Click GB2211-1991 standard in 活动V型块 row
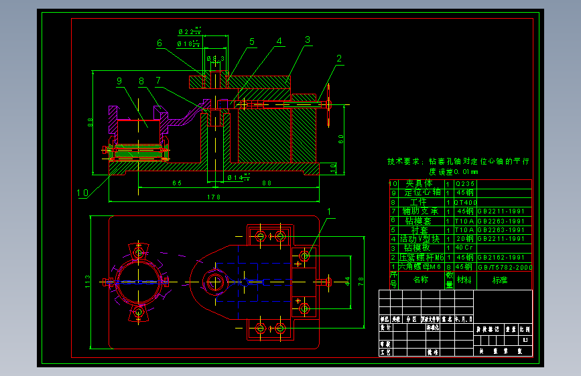Image resolution: width=581 pixels, height=376 pixels. 501,239
